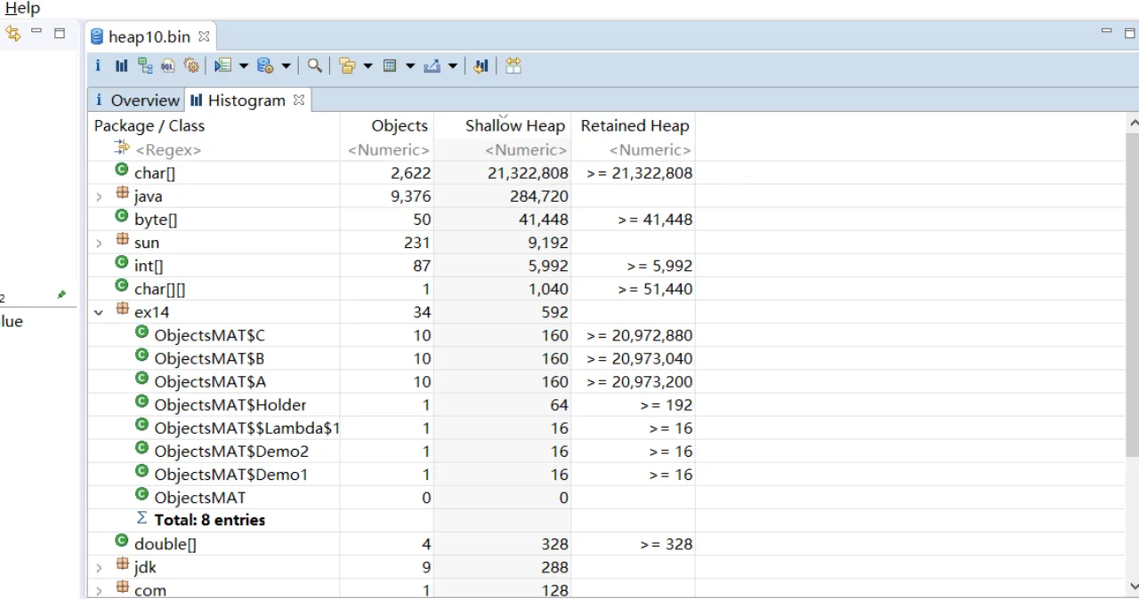Click the shallow heap value 21,322,808
This screenshot has height=599, width=1139.
528,173
